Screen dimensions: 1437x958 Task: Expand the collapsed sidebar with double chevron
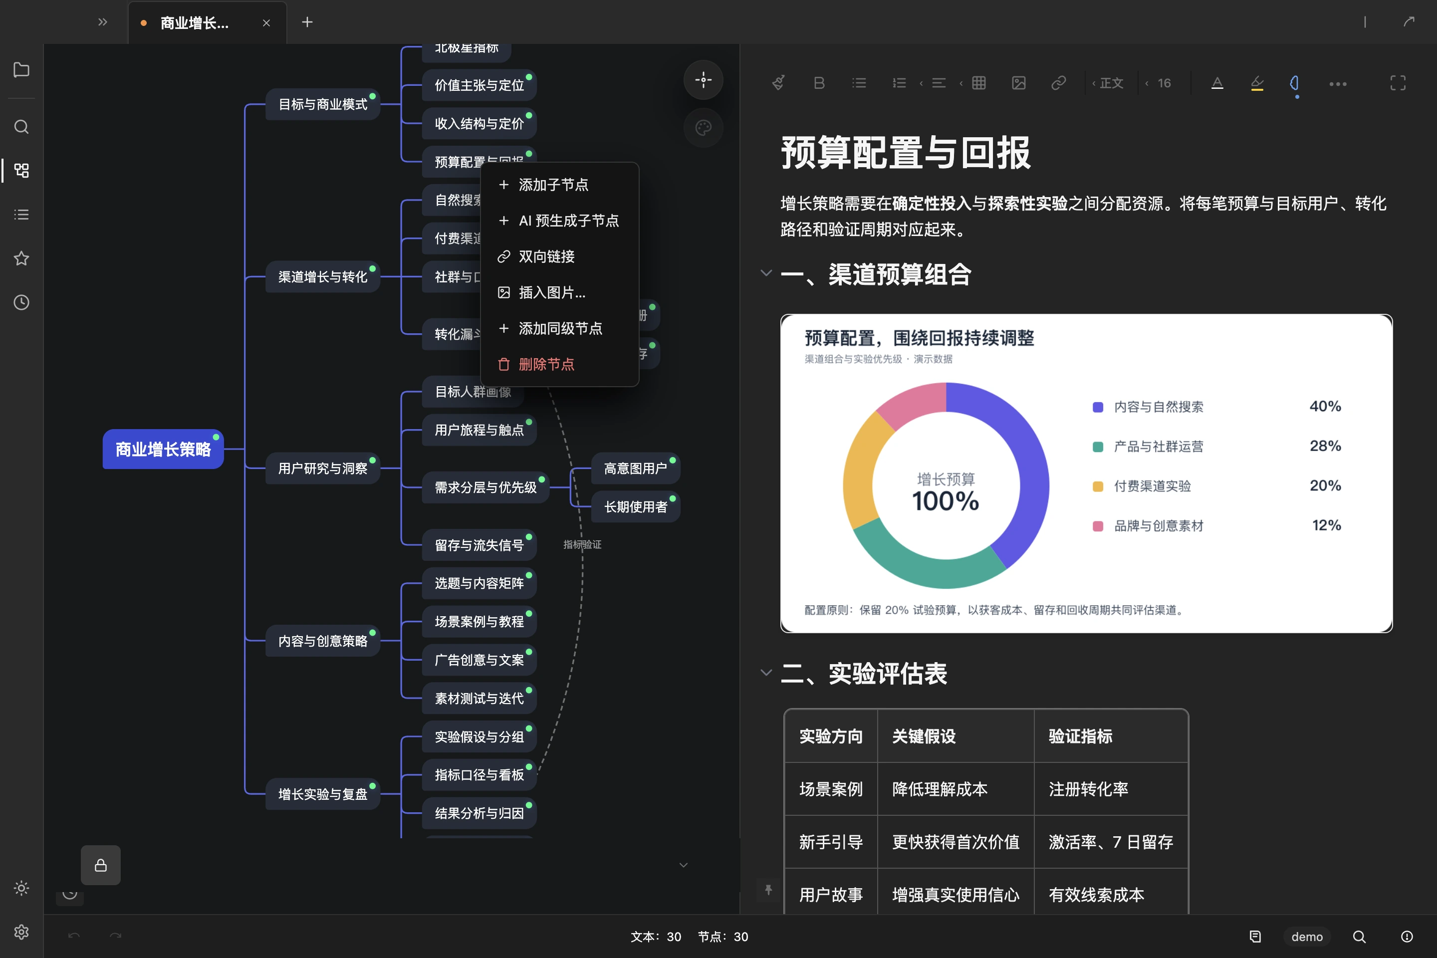pos(103,22)
